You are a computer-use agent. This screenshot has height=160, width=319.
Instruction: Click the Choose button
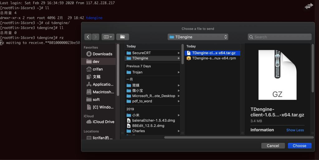pos(299,146)
